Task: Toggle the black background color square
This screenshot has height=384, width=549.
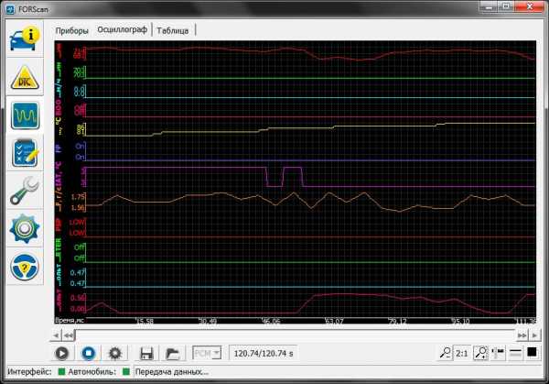Action: (x=532, y=353)
